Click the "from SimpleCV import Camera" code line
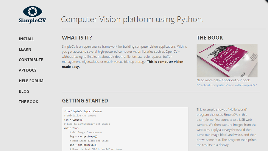This screenshot has width=268, height=151. (83, 111)
